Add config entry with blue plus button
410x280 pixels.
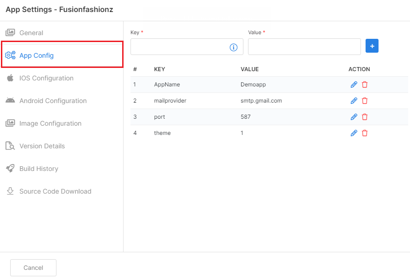pos(372,46)
